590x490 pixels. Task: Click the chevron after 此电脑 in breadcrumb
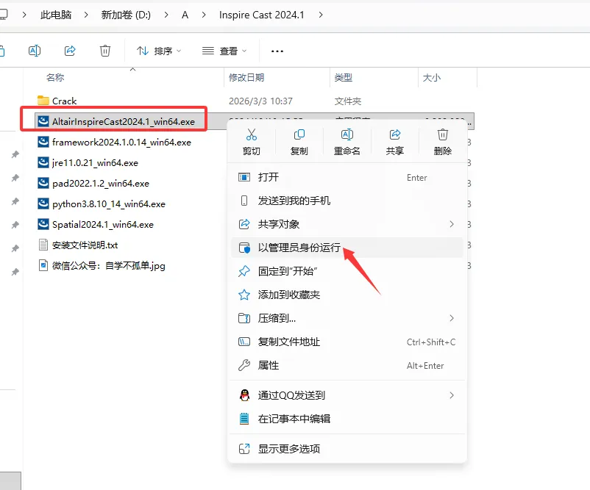[86, 15]
